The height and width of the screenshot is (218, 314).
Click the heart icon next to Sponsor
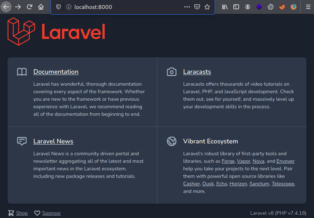pos(37,213)
